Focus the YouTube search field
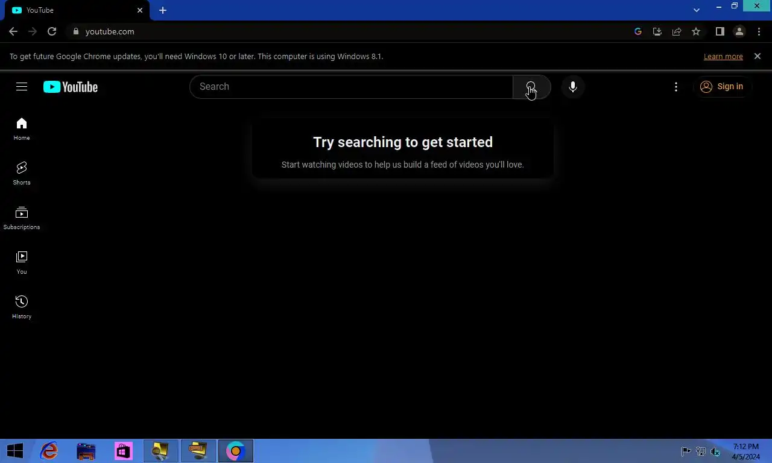772x463 pixels. [x=352, y=87]
